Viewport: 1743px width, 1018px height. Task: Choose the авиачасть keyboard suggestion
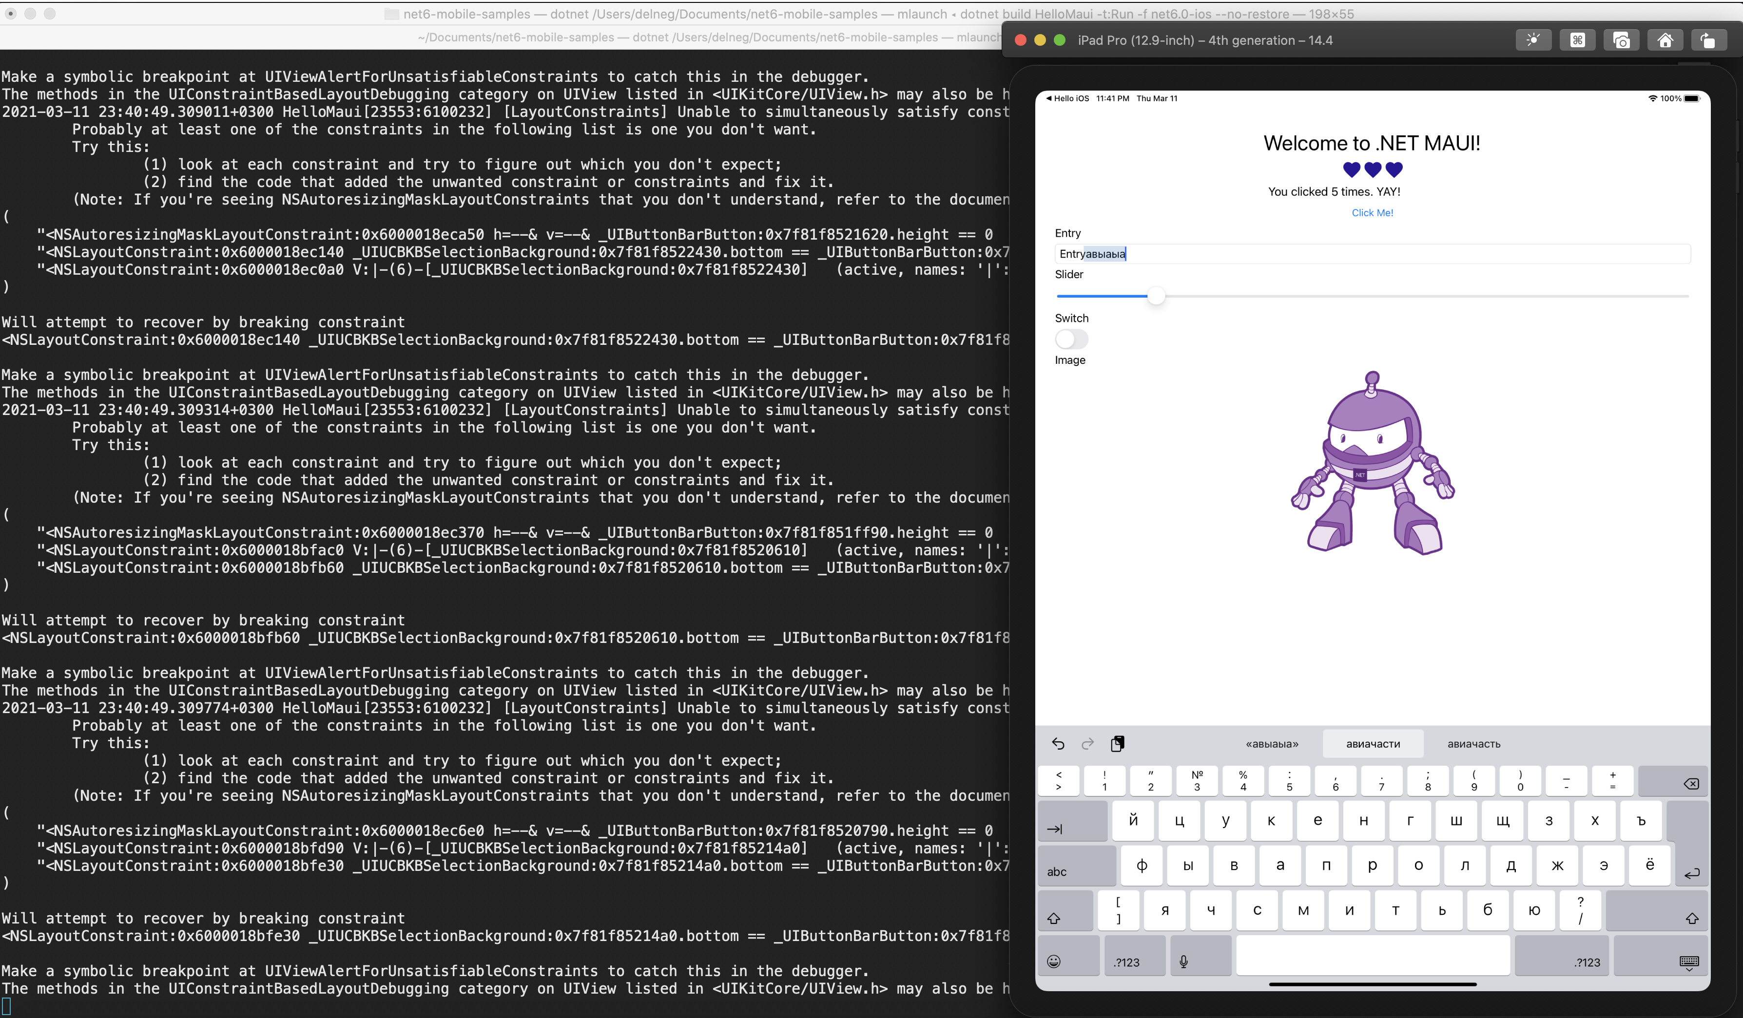pos(1474,744)
